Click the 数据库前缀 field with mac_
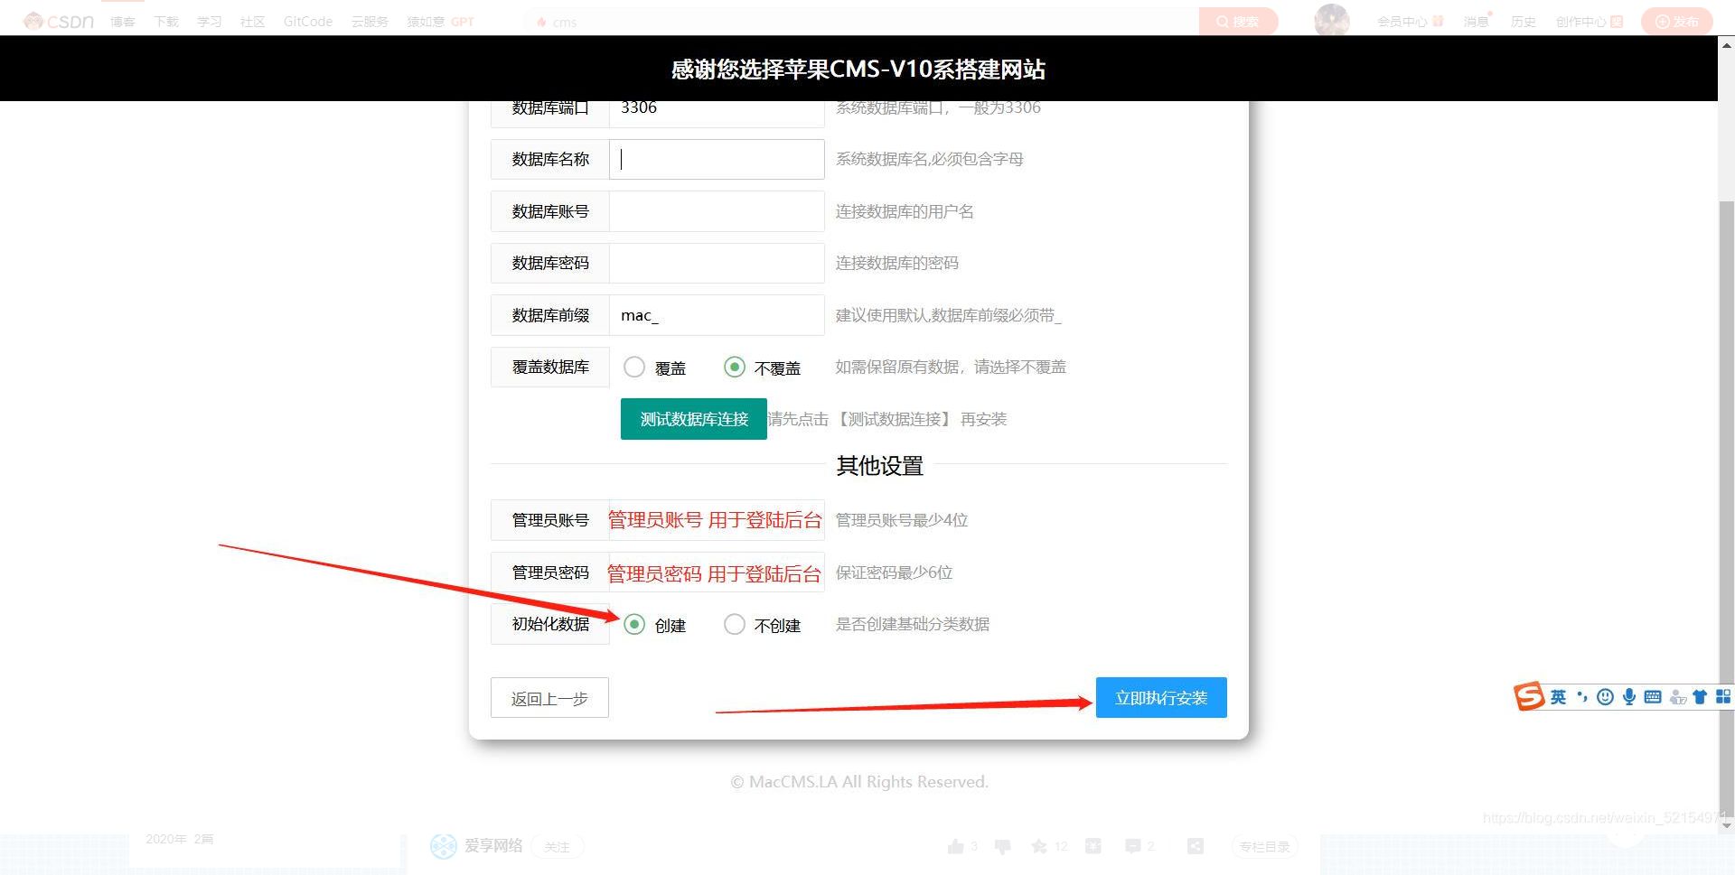 (717, 315)
